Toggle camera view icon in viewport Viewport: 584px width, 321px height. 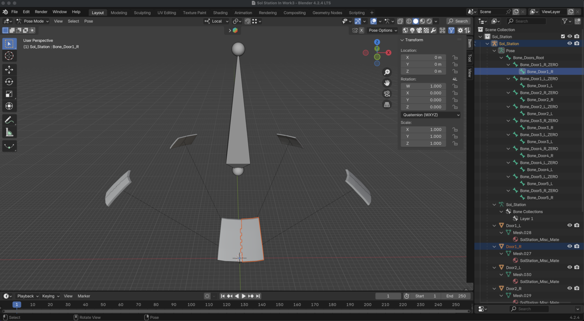387,94
